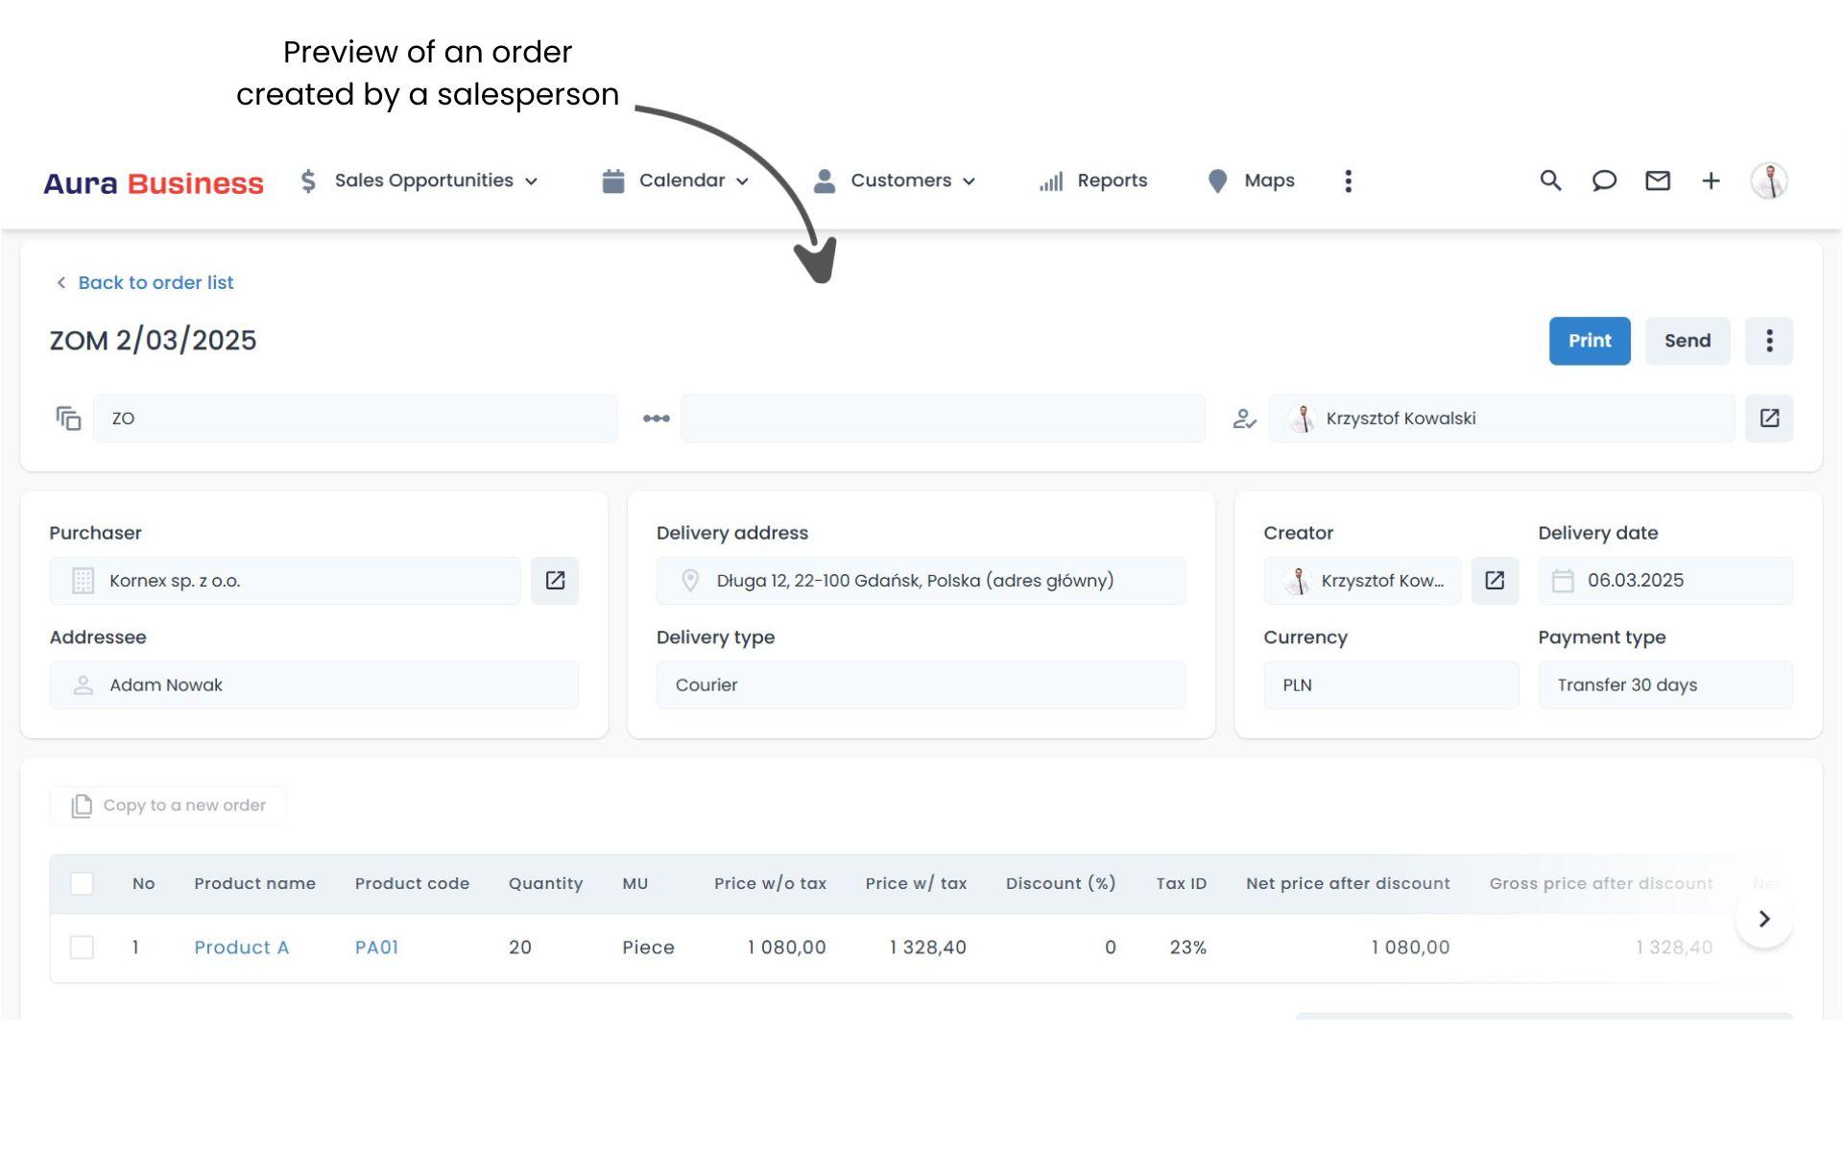
Task: Click the Adam Nowak addressee field
Action: (314, 685)
